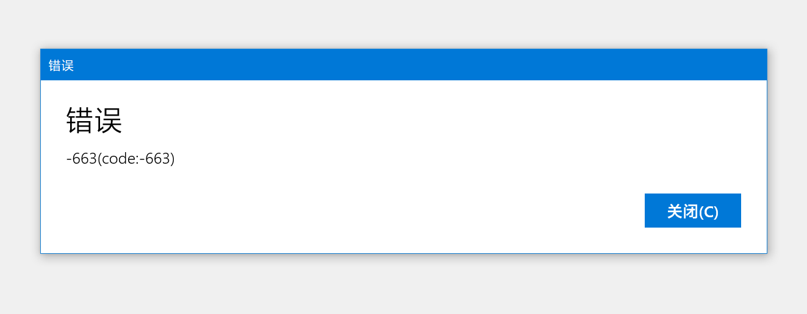Acknowledge the error by clicking 关闭(C)
807x314 pixels.
point(692,211)
